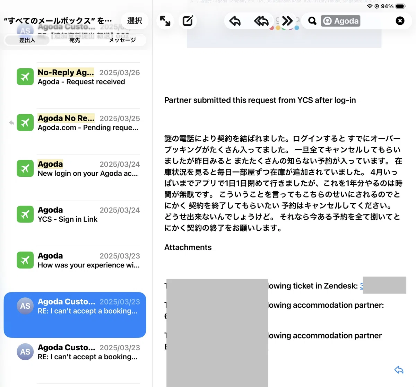The width and height of the screenshot is (416, 387).
Task: Tap the 'ticket in Zendesk' line
Action: tap(313, 286)
